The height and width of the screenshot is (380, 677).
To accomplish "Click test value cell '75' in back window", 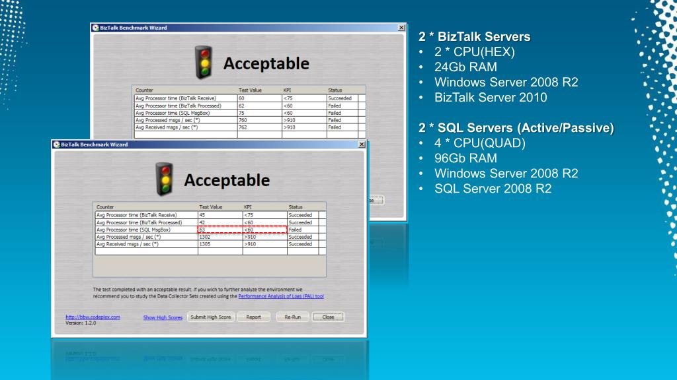I will click(259, 113).
